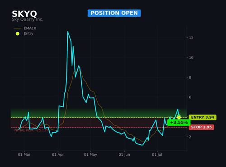Click the 01 May axis label

pyautogui.click(x=90, y=155)
